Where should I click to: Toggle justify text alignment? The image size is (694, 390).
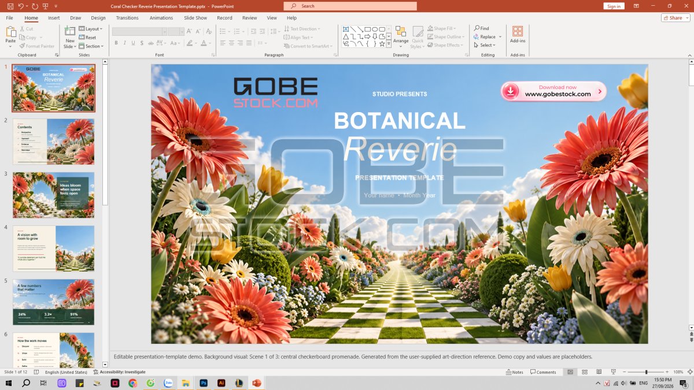click(249, 43)
